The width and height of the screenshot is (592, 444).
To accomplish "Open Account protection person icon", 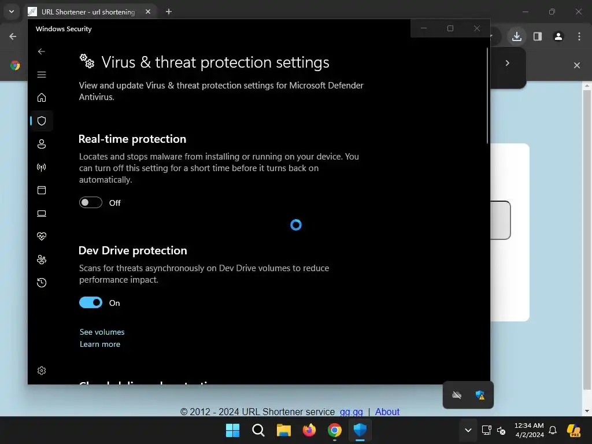I will (42, 144).
